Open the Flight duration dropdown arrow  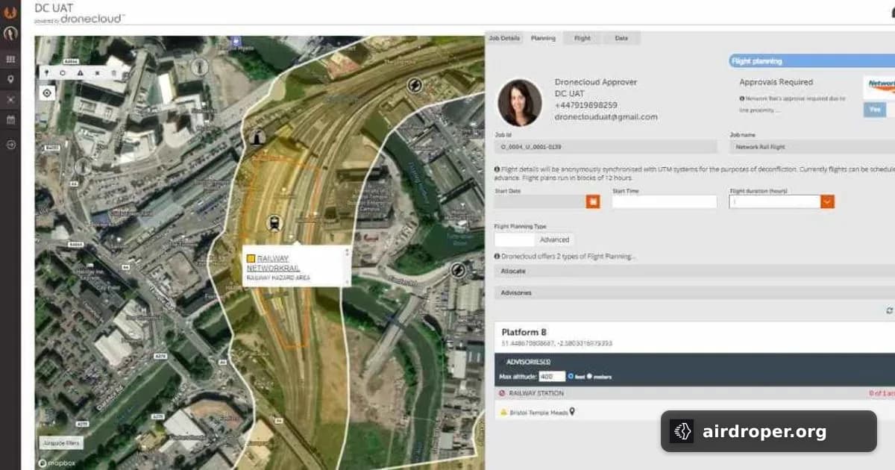[827, 201]
